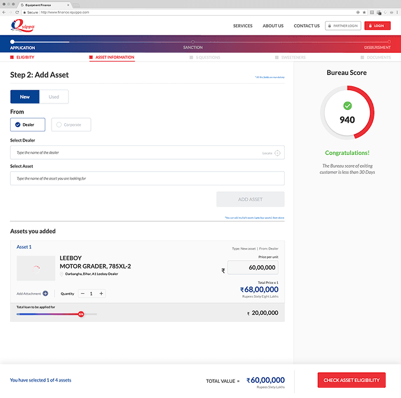Reload the page with browser refresh icon

click(17, 12)
